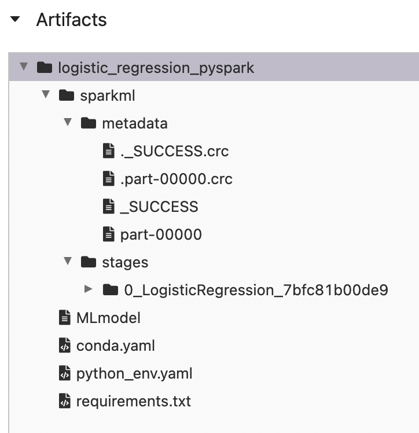Click the metadata folder icon
Screen dimensions: 419x433
coord(89,123)
